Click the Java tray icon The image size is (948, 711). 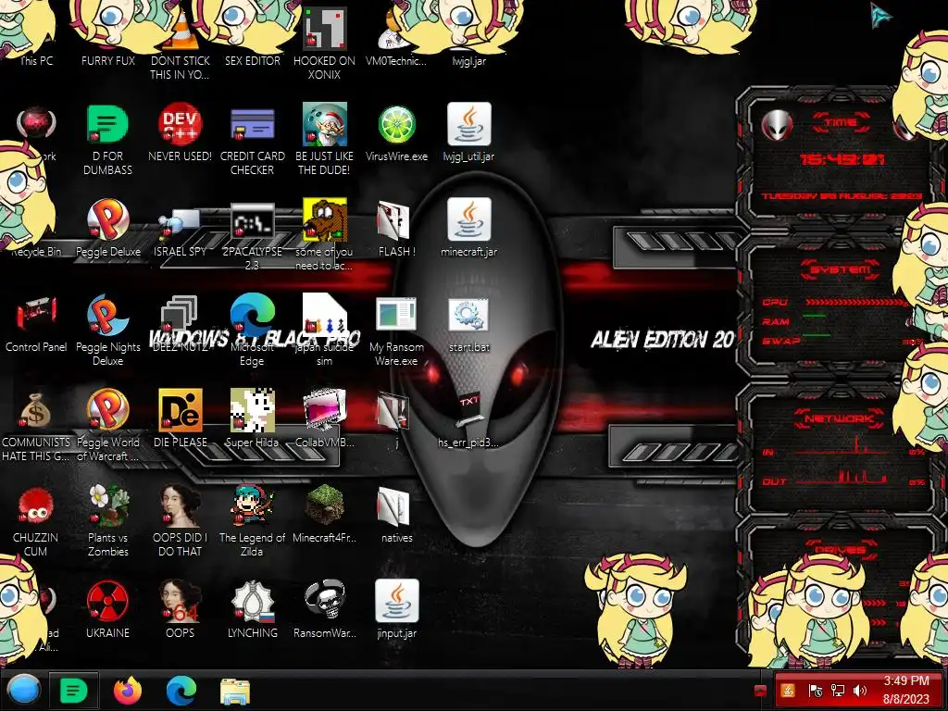787,691
